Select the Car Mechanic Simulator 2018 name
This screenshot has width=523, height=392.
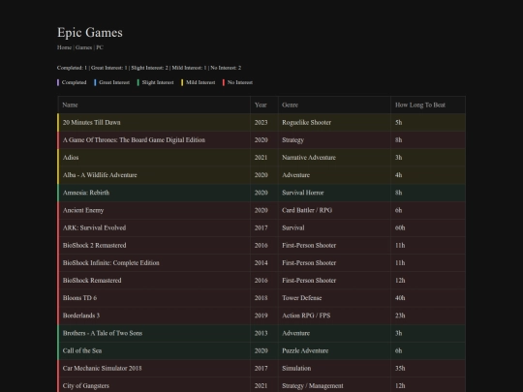pos(102,369)
